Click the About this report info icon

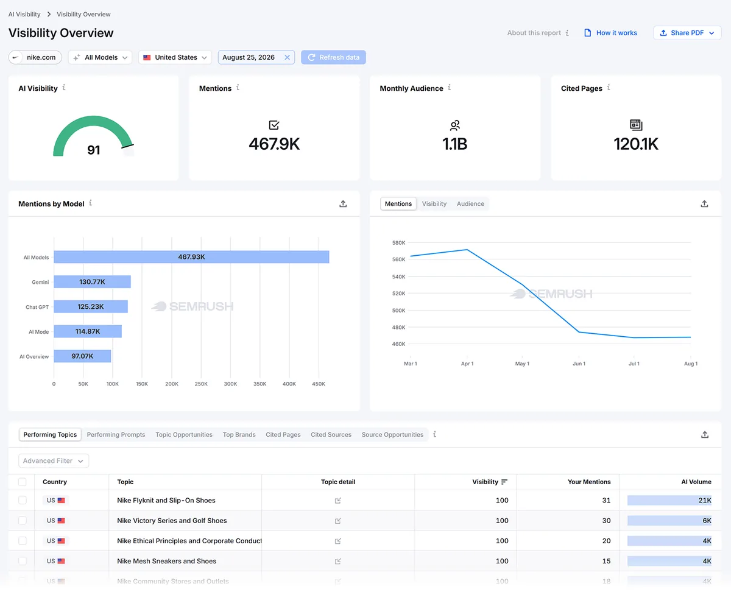[x=567, y=33]
